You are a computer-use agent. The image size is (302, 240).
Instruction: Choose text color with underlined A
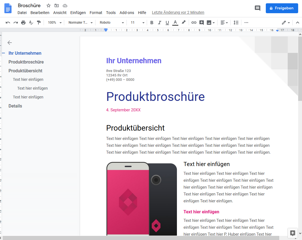point(175,23)
